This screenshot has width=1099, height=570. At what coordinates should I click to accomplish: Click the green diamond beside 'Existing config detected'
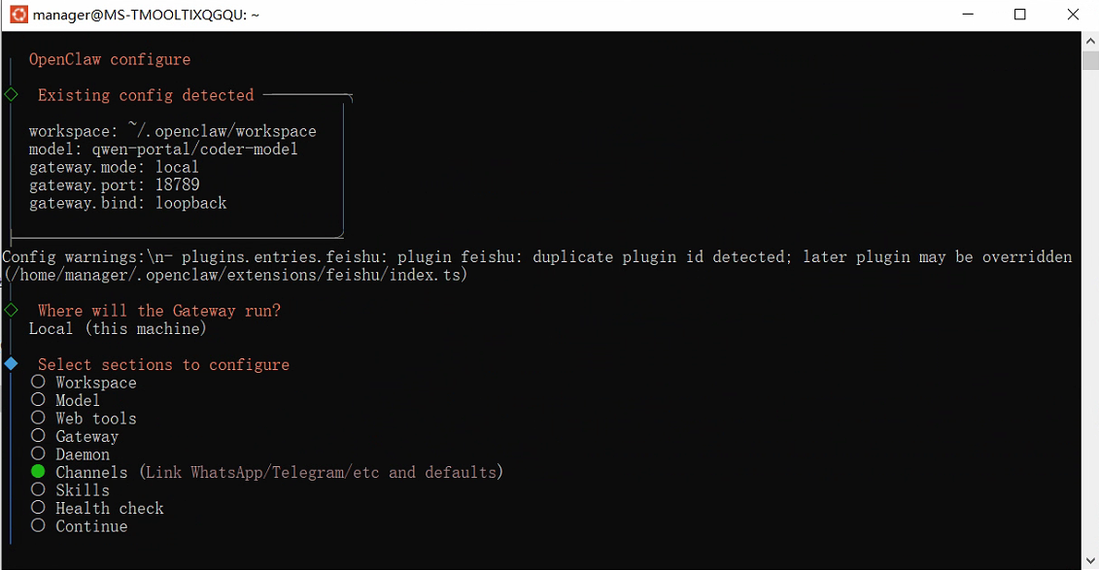coord(12,94)
